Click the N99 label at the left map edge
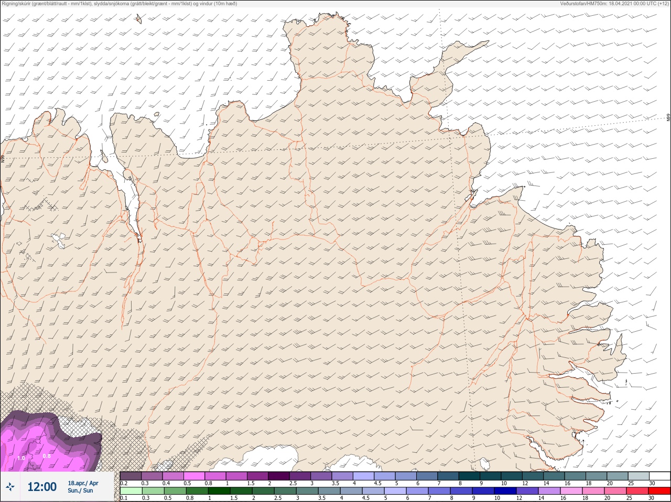 coord(3,158)
